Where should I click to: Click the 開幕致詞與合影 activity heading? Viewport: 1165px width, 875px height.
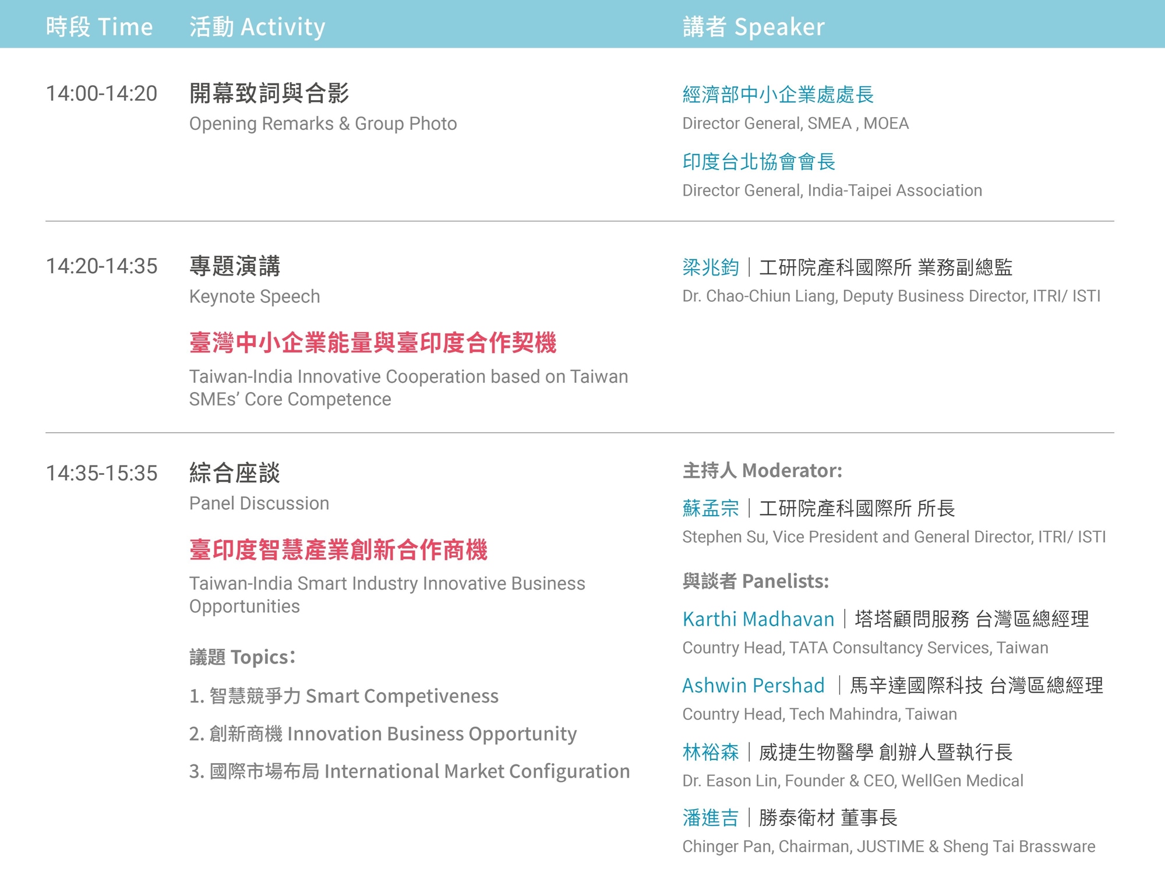coord(269,93)
